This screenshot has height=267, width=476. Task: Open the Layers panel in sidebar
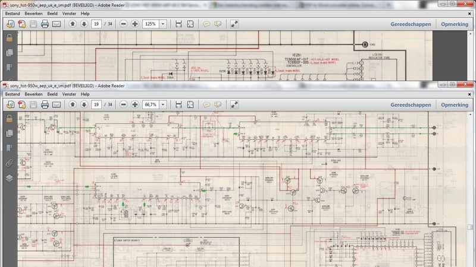click(x=9, y=177)
